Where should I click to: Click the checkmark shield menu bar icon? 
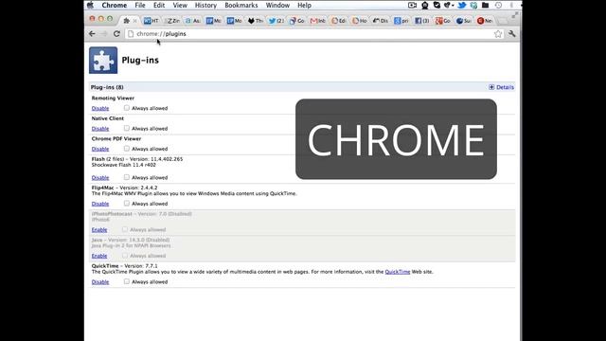coord(437,5)
